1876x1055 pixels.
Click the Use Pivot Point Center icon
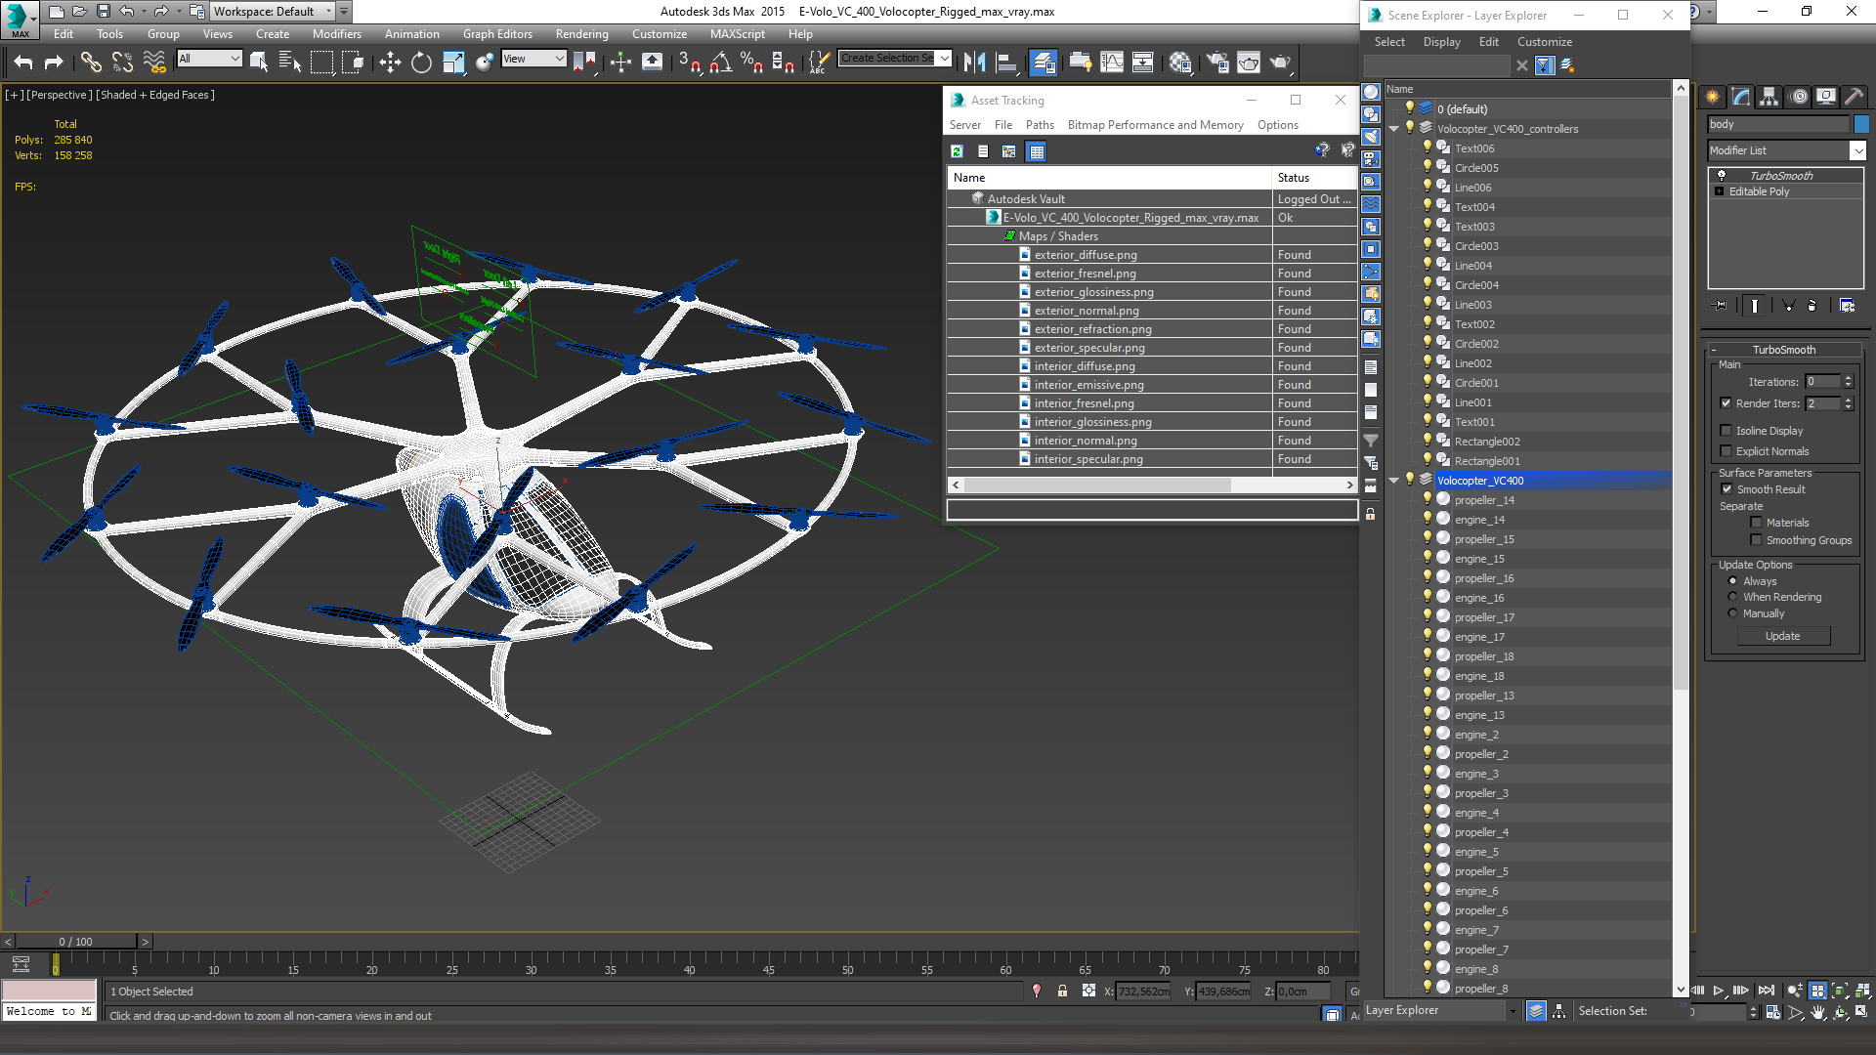(584, 63)
